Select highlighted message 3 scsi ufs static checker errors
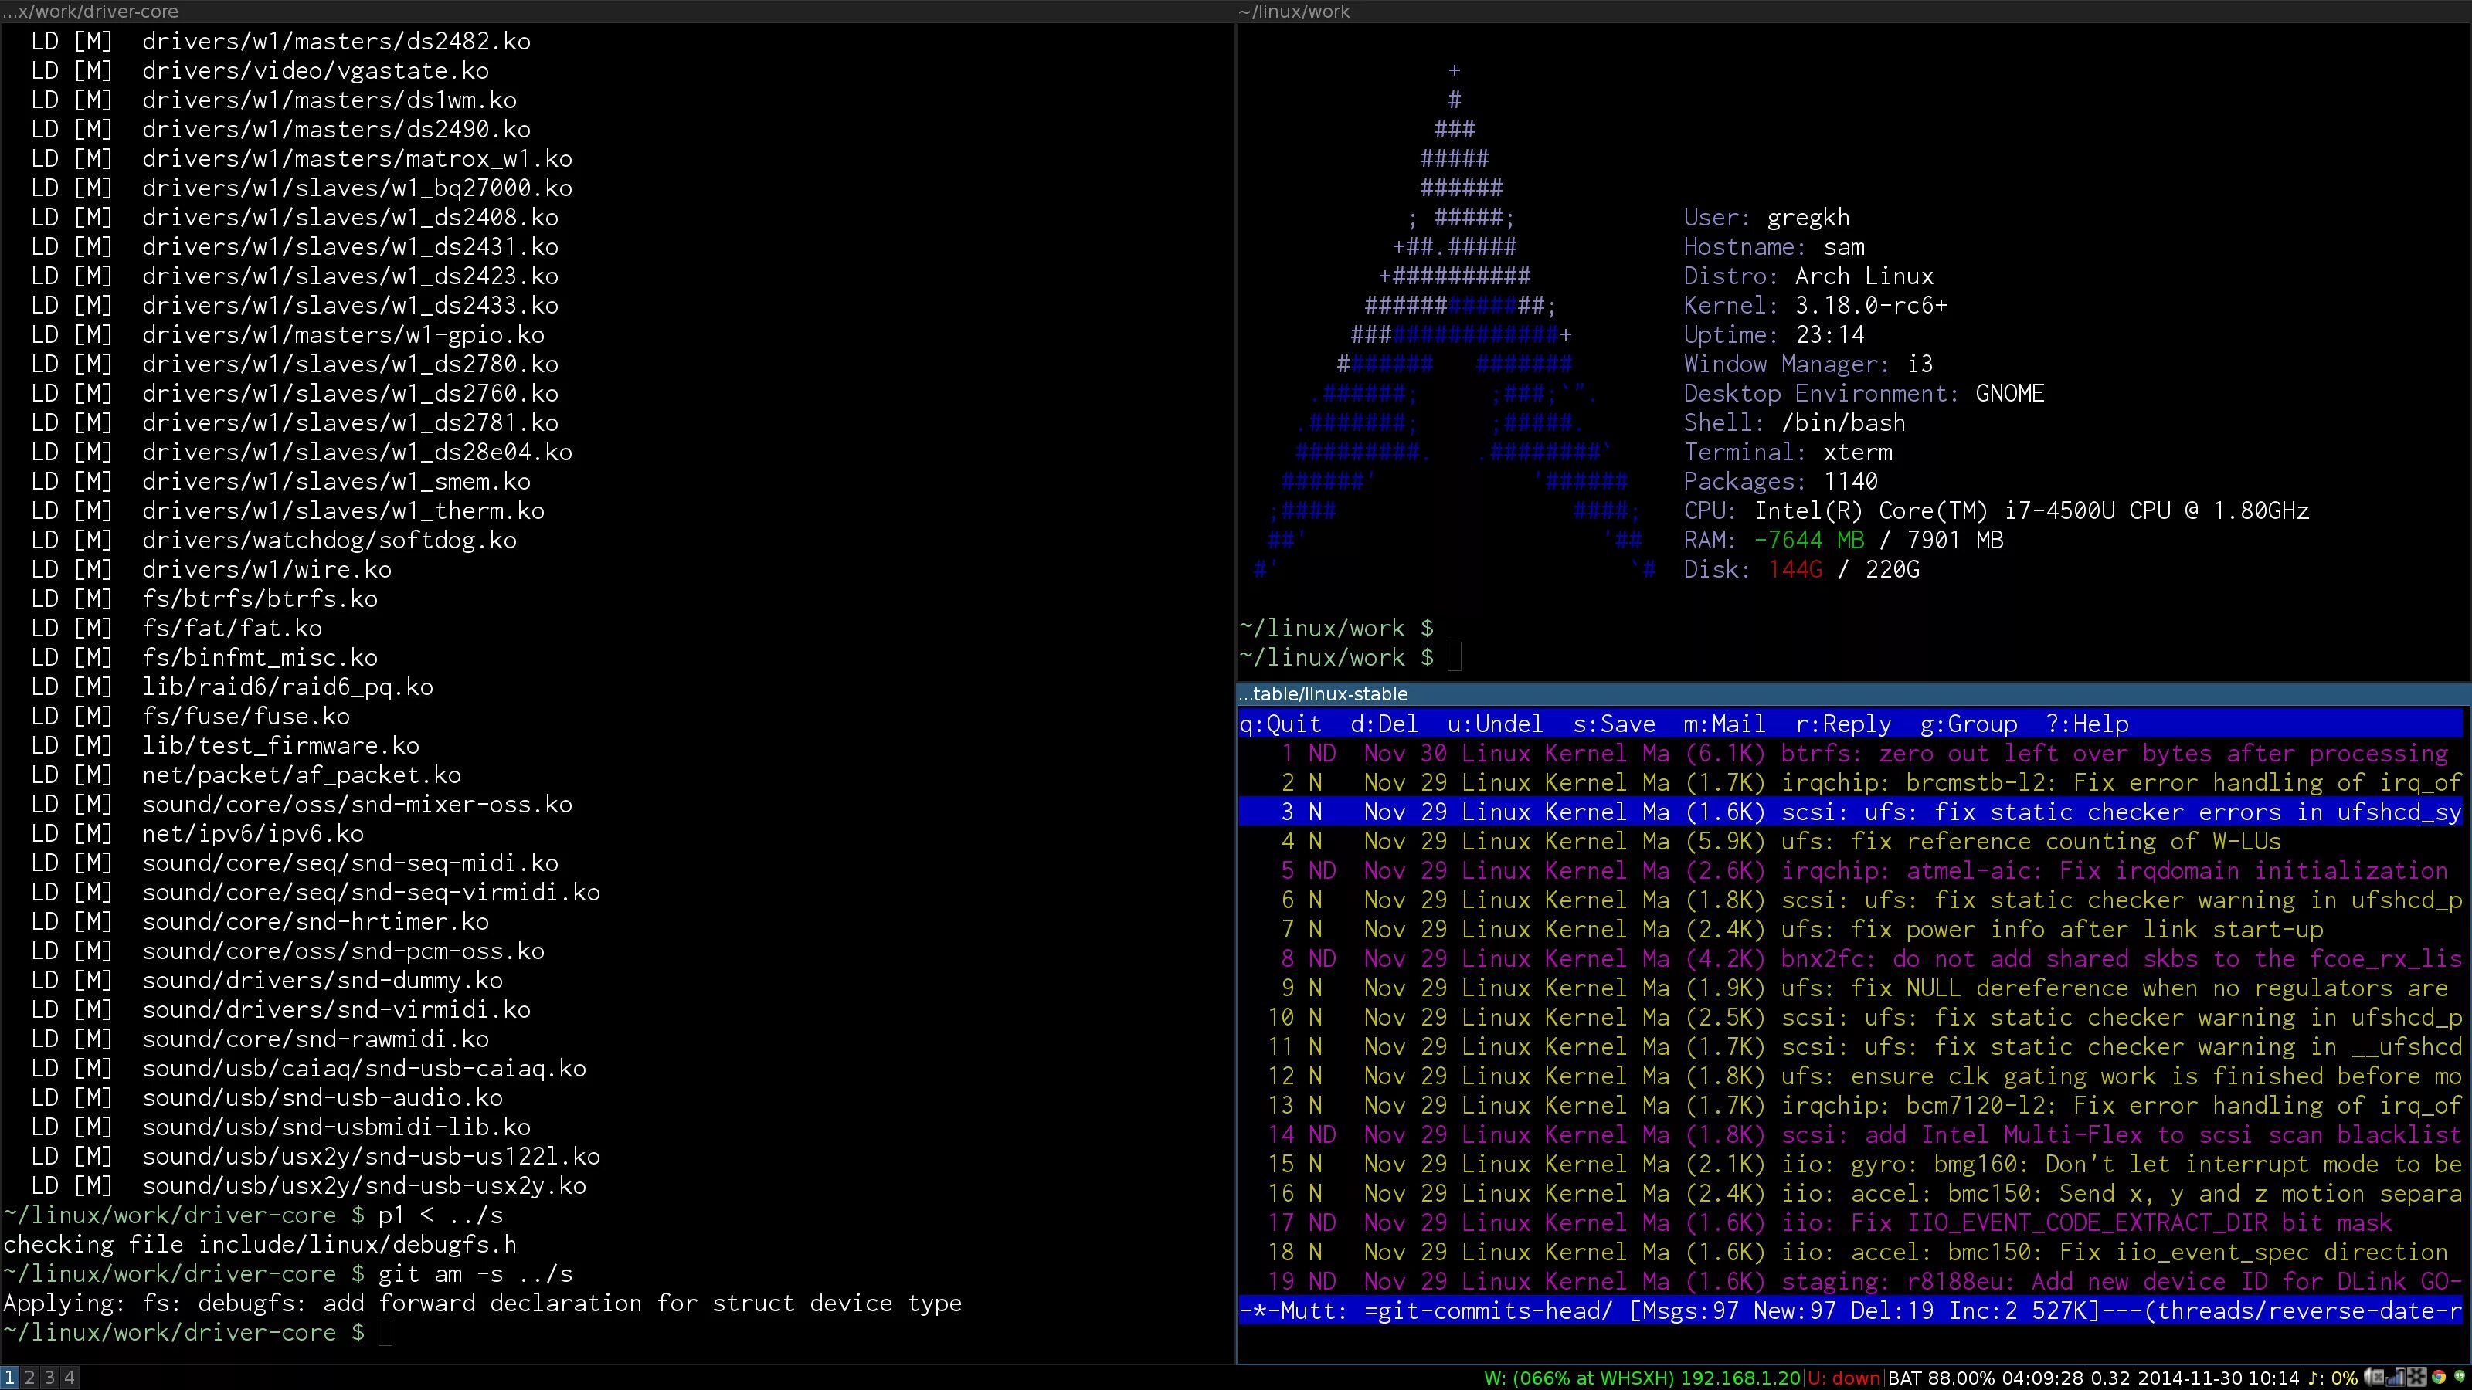This screenshot has width=2472, height=1390. pyautogui.click(x=1851, y=812)
